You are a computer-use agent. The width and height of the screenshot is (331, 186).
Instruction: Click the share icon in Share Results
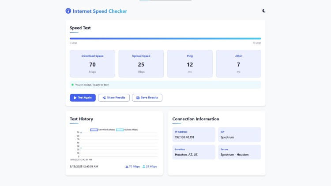click(104, 98)
